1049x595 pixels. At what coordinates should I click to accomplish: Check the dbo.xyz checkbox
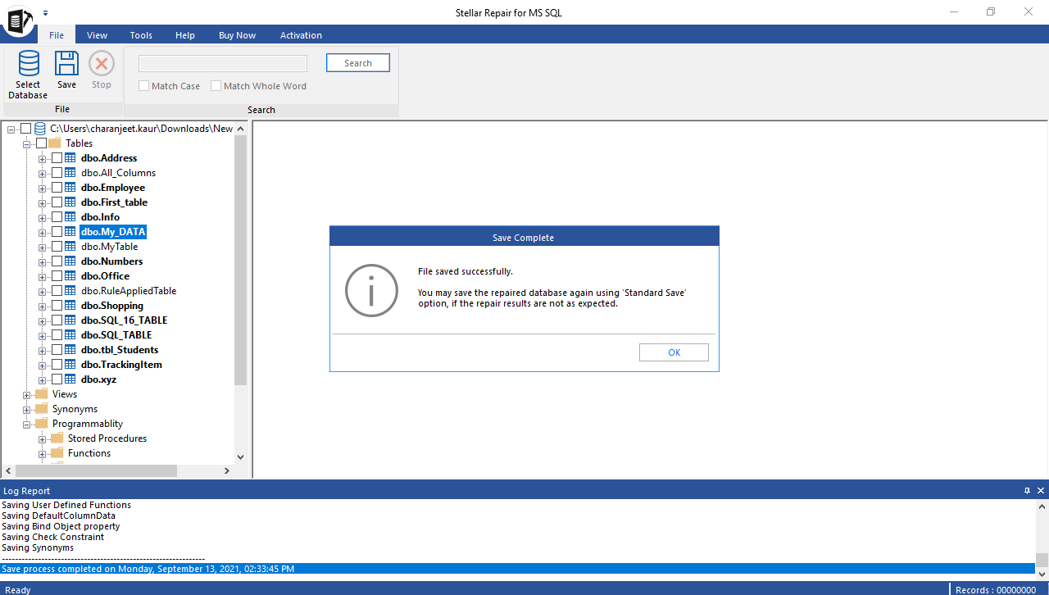point(57,379)
